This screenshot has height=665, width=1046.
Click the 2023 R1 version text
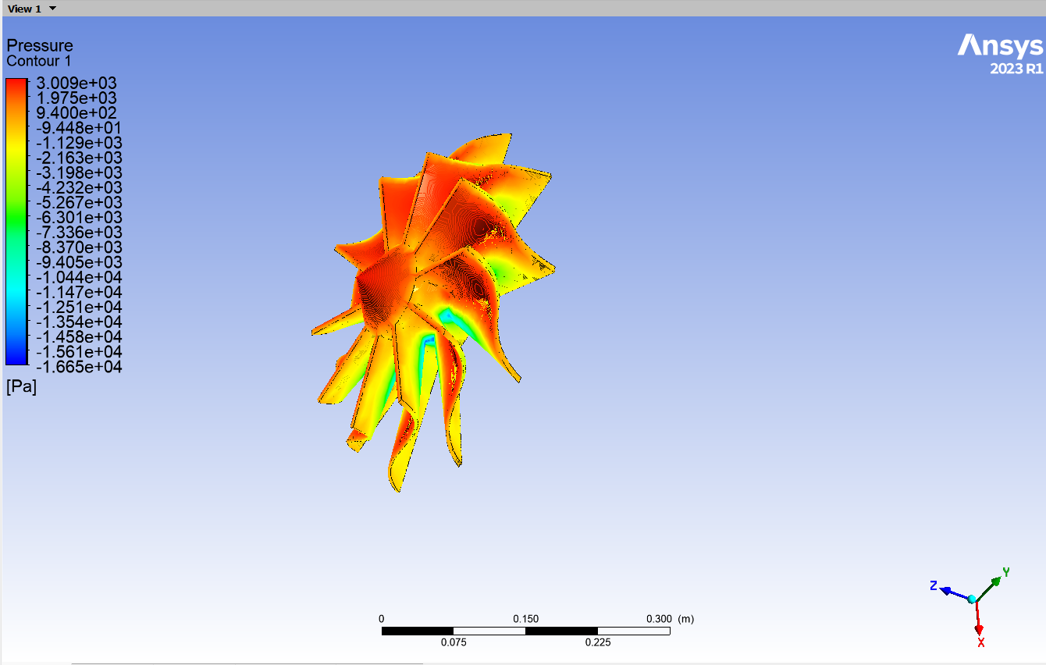1016,69
